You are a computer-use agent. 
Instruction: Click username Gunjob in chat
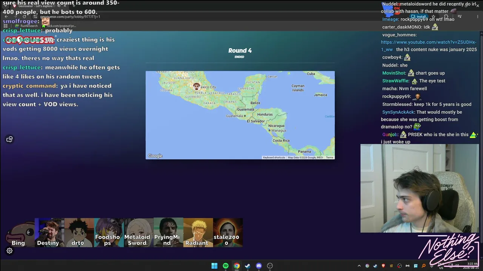(x=390, y=134)
